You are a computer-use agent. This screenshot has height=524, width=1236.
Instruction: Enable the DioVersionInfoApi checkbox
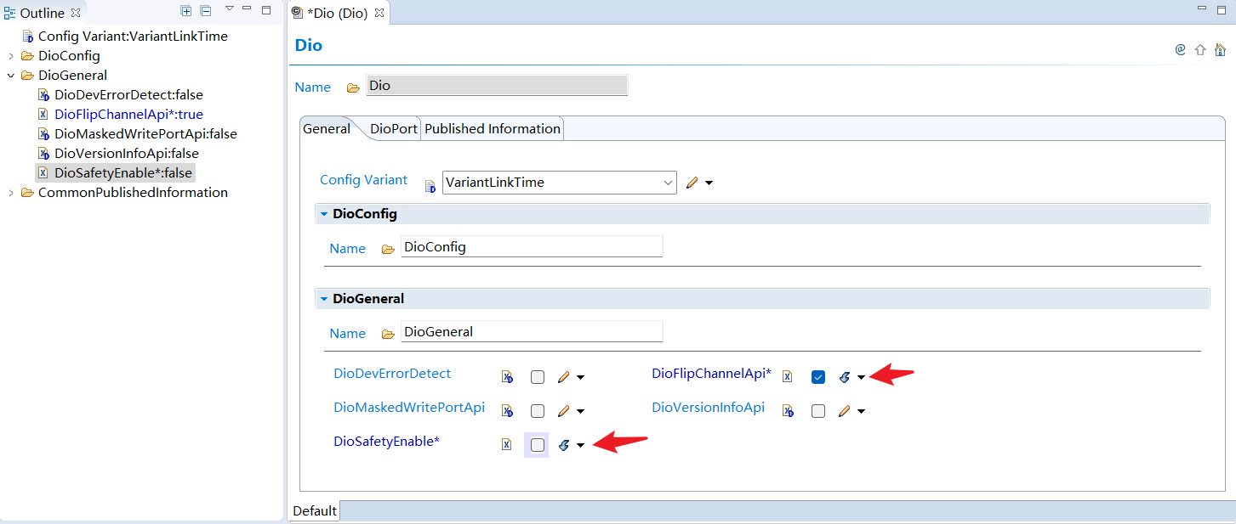818,411
